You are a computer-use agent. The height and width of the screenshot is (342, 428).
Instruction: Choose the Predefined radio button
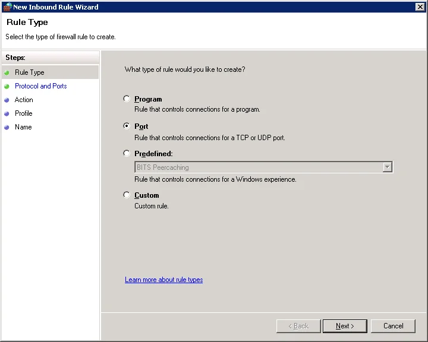[127, 153]
